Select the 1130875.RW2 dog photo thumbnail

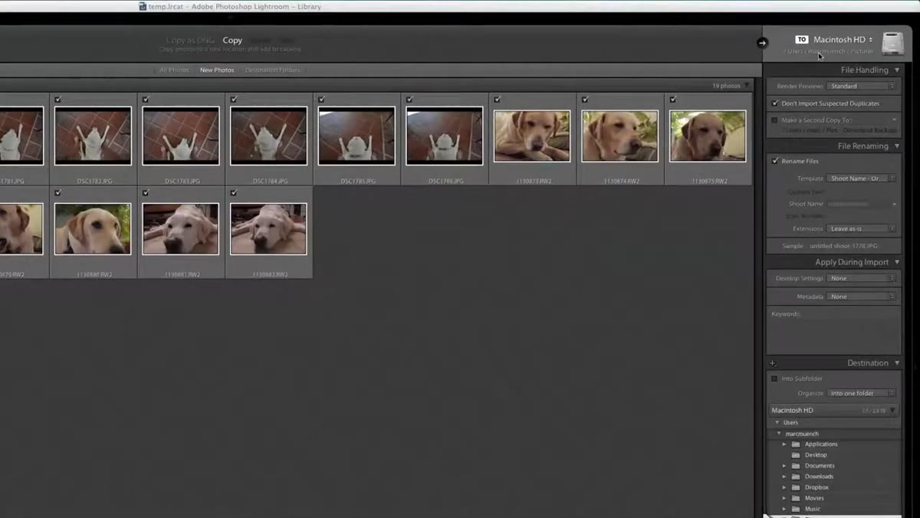[x=708, y=136]
